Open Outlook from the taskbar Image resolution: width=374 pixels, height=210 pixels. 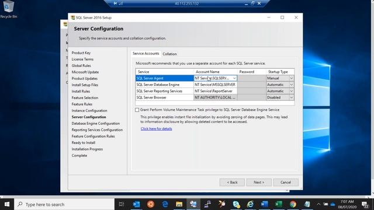tap(136, 204)
